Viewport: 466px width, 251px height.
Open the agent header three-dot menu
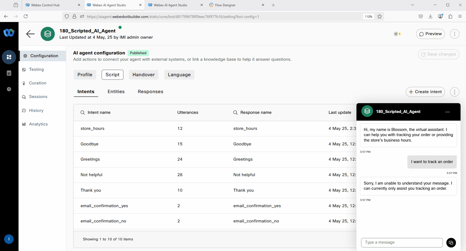tap(454, 34)
